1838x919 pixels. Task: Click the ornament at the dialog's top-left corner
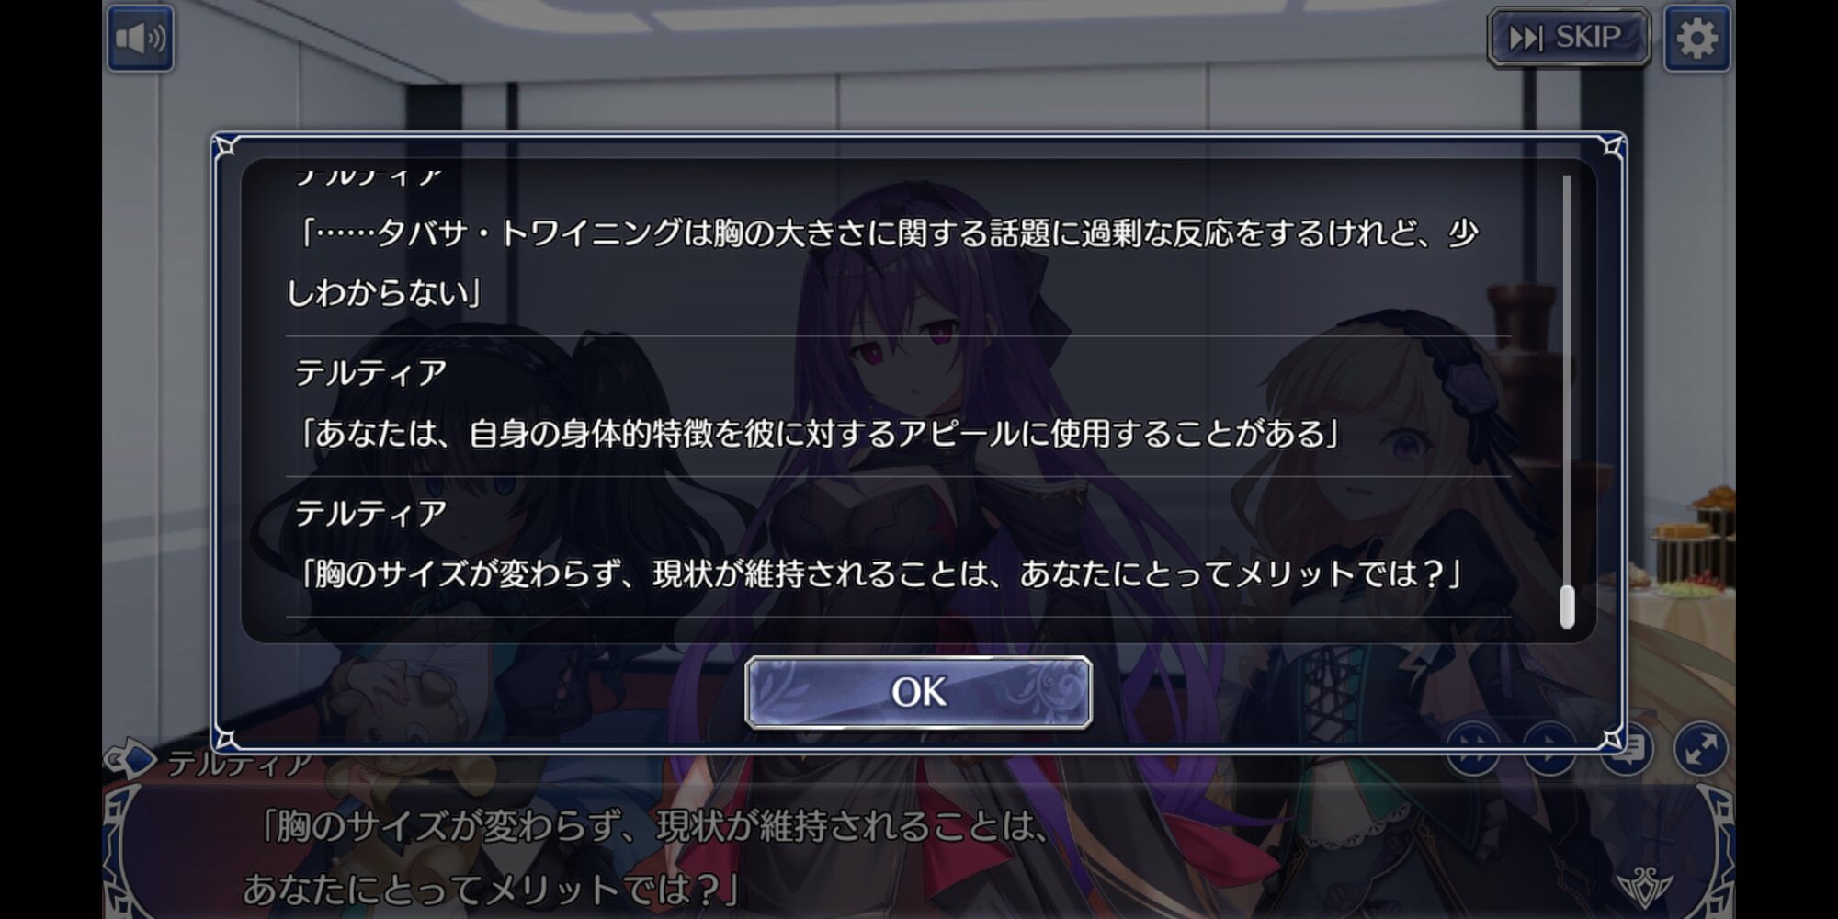click(226, 147)
